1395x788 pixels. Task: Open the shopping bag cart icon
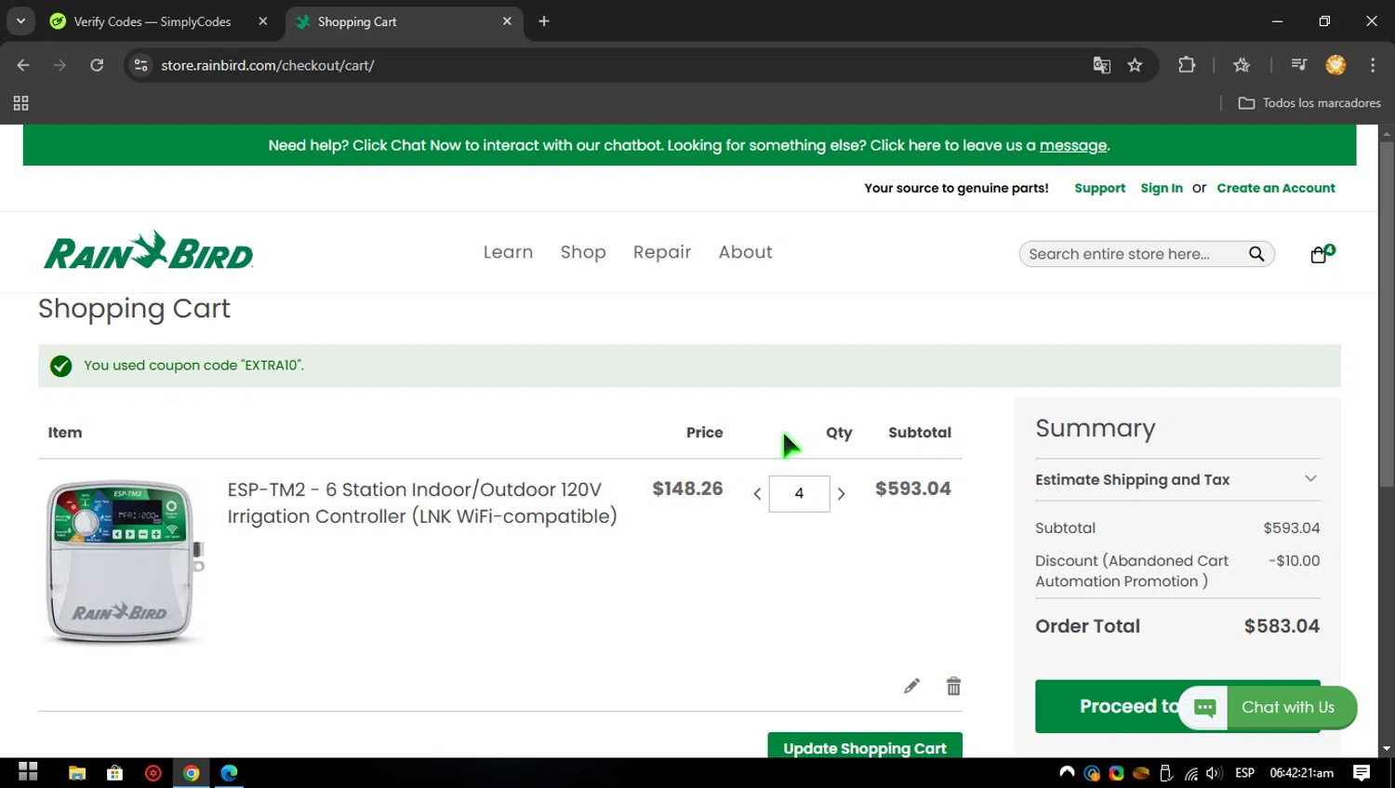point(1322,253)
